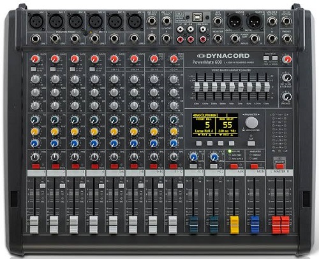Click the LINE 9-10 L/MONO input jack
This screenshot has width=319, height=259.
(151, 21)
